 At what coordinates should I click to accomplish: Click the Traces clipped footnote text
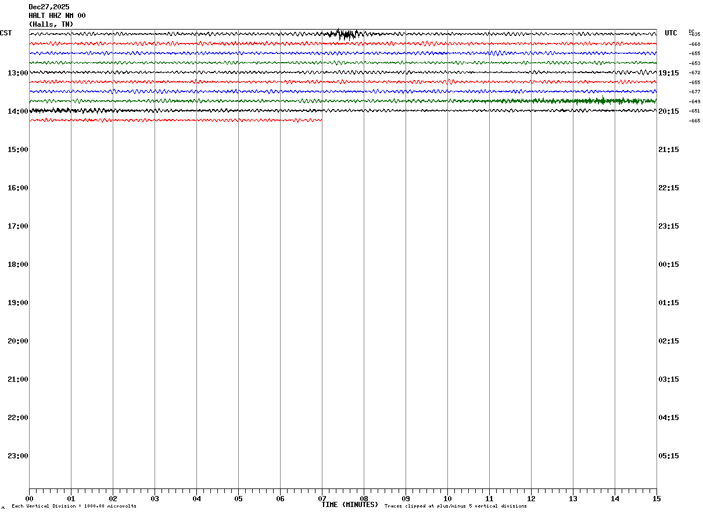(x=455, y=506)
